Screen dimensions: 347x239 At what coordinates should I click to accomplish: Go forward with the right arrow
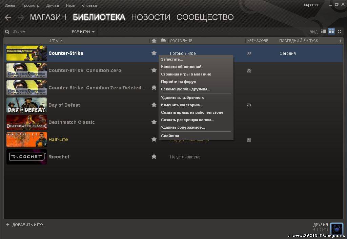[21, 18]
